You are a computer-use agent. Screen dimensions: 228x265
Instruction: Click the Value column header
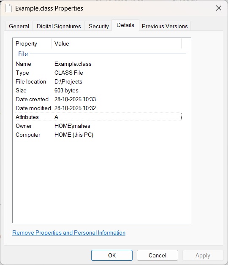[117, 43]
